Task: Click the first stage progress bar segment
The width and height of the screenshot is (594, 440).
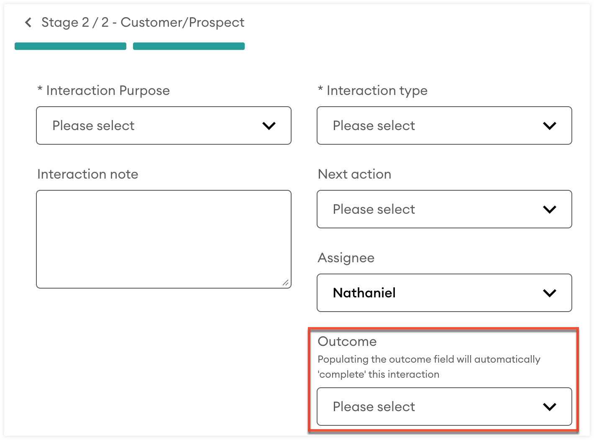Action: pyautogui.click(x=70, y=46)
